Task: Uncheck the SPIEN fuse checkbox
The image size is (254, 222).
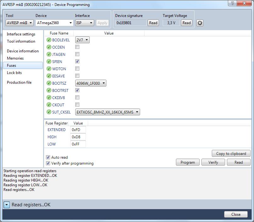Action: [77, 61]
